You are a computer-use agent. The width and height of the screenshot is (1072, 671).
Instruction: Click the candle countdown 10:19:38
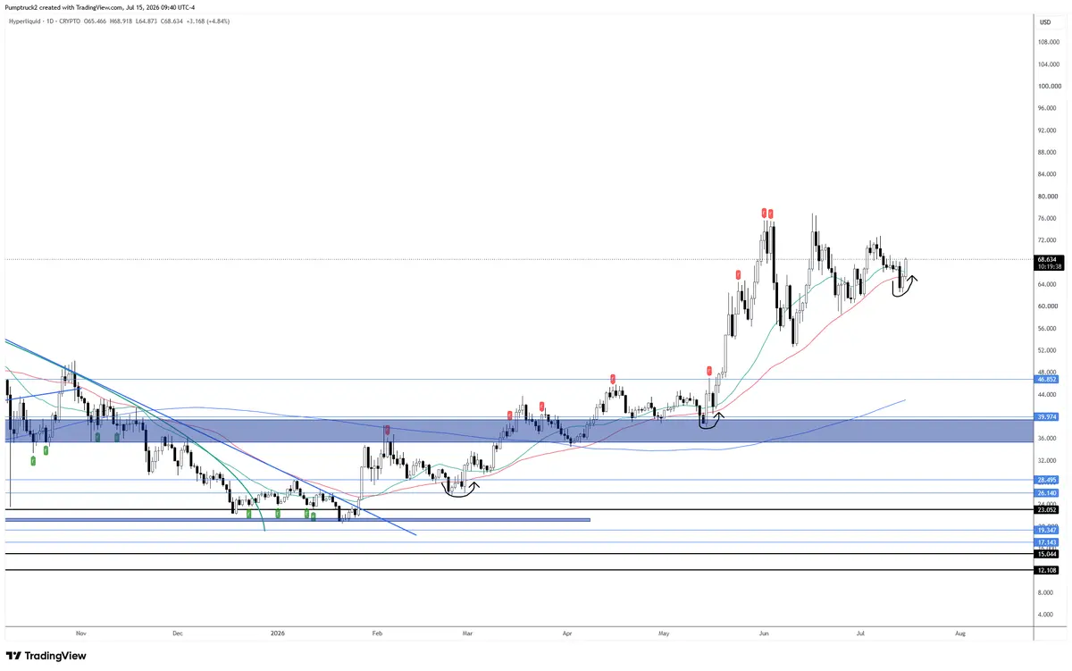tap(1047, 266)
